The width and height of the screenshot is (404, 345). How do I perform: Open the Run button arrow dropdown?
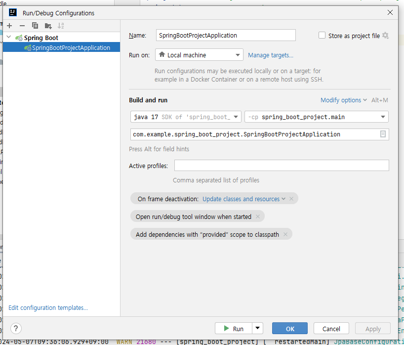point(257,328)
